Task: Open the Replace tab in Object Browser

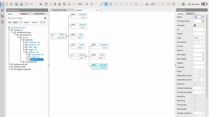Action: pos(24,14)
